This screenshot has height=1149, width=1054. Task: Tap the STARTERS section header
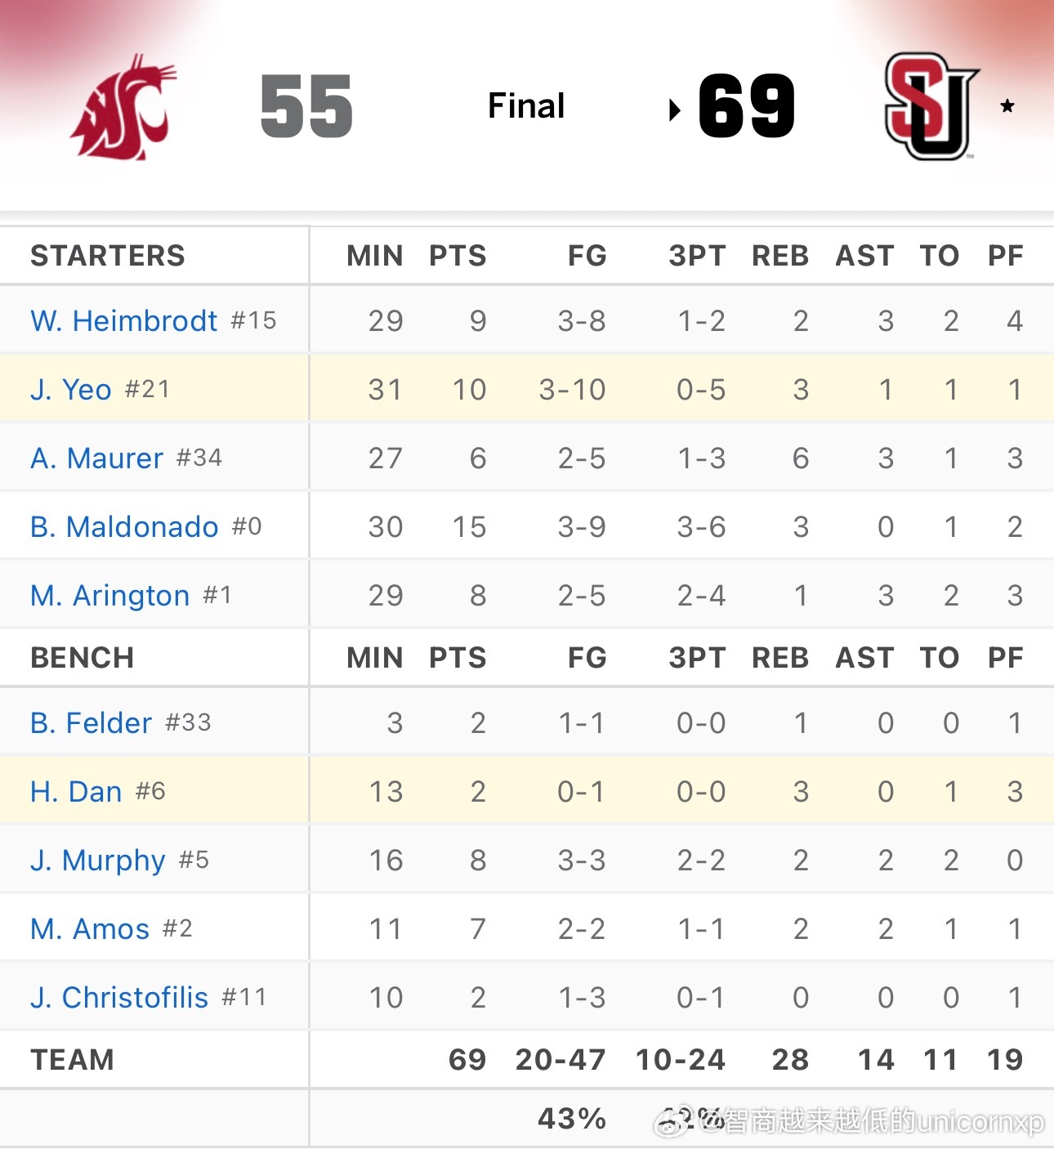coord(108,255)
